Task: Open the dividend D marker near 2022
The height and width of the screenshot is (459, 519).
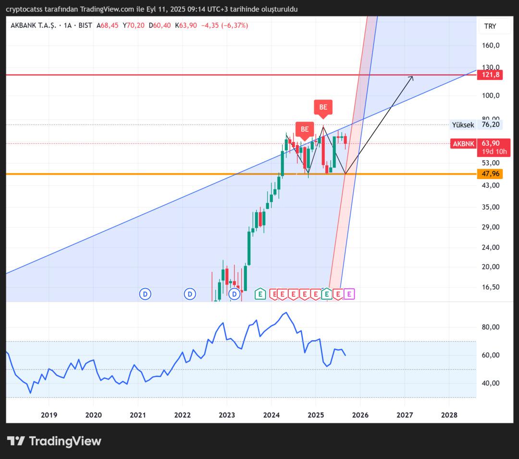Action: pos(190,294)
